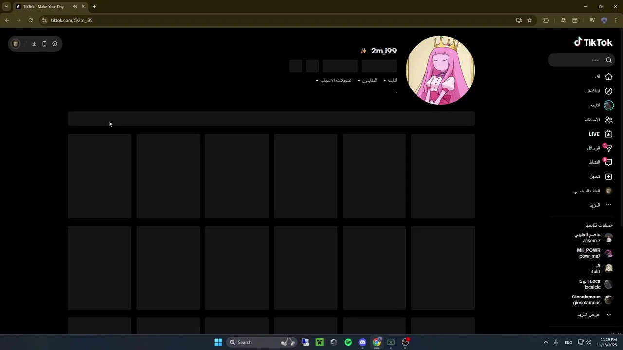623x350 pixels.
Task: Open the TikTok logo home link
Action: (593, 42)
